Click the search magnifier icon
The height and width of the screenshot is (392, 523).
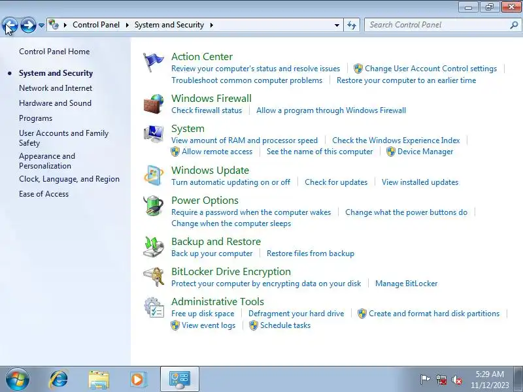514,25
